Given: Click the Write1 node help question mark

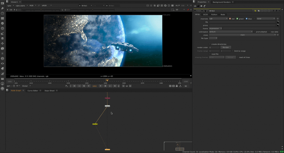Looking at the screenshot, I should tap(274, 11).
